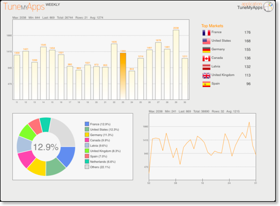Click 'Total: 38890' above the line chart
280x206 pixels.
click(201, 111)
